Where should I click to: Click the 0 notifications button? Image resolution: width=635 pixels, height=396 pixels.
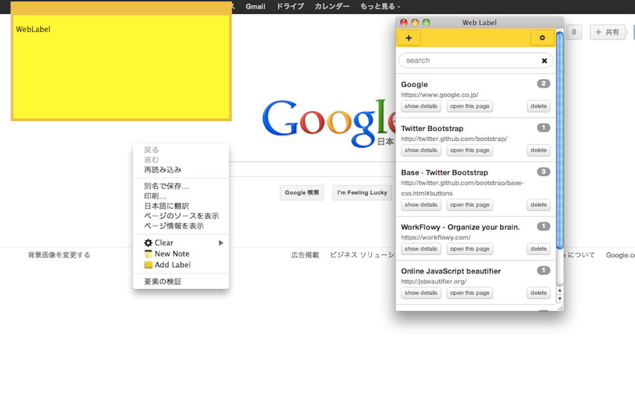(574, 32)
